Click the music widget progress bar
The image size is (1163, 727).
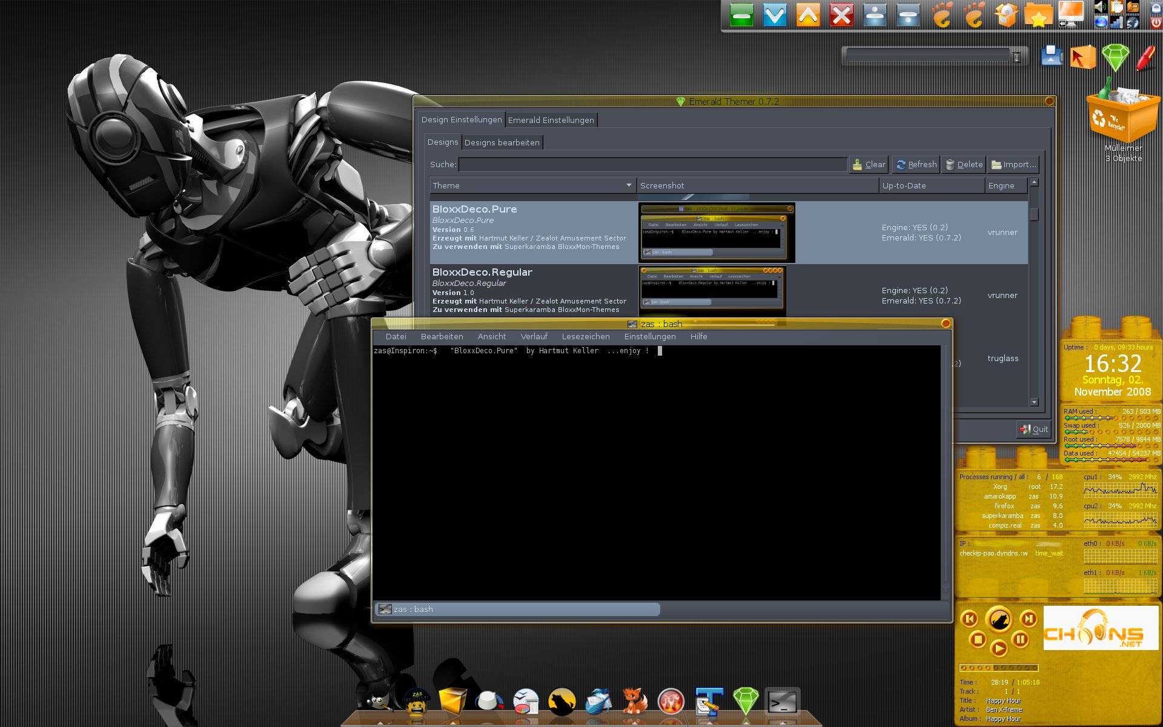(x=999, y=668)
